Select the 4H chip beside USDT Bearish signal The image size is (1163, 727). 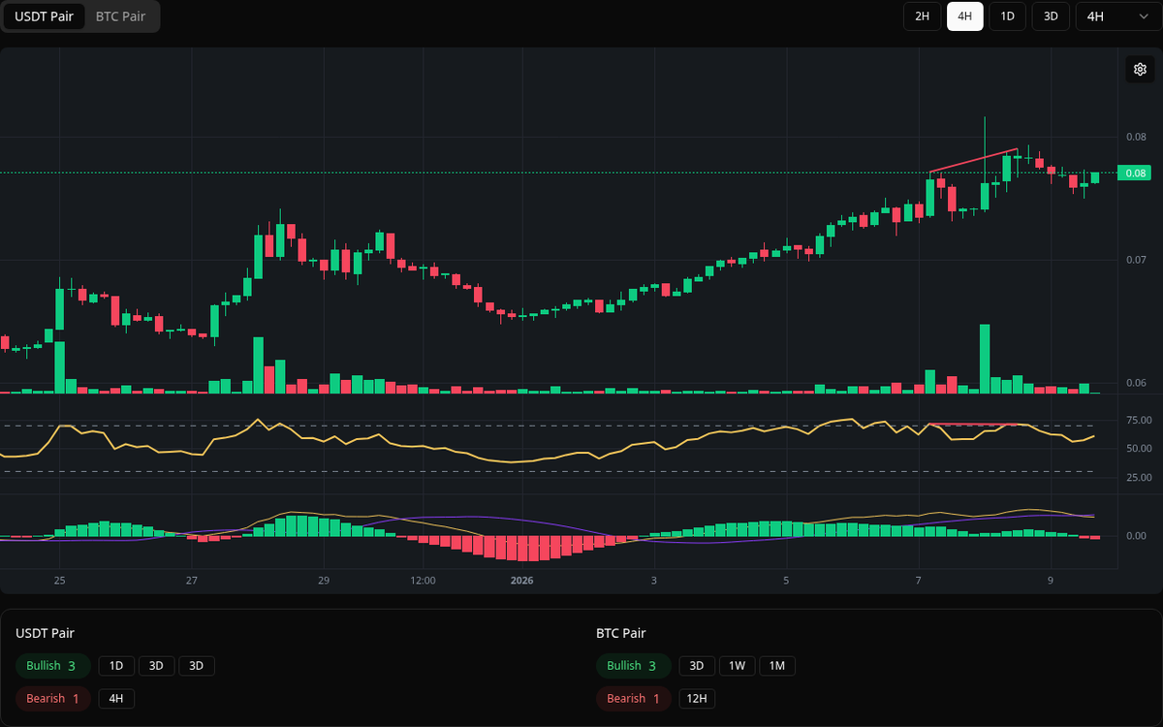pos(115,698)
